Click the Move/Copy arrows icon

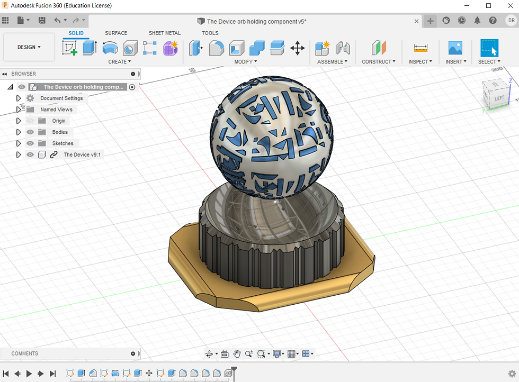click(x=298, y=48)
